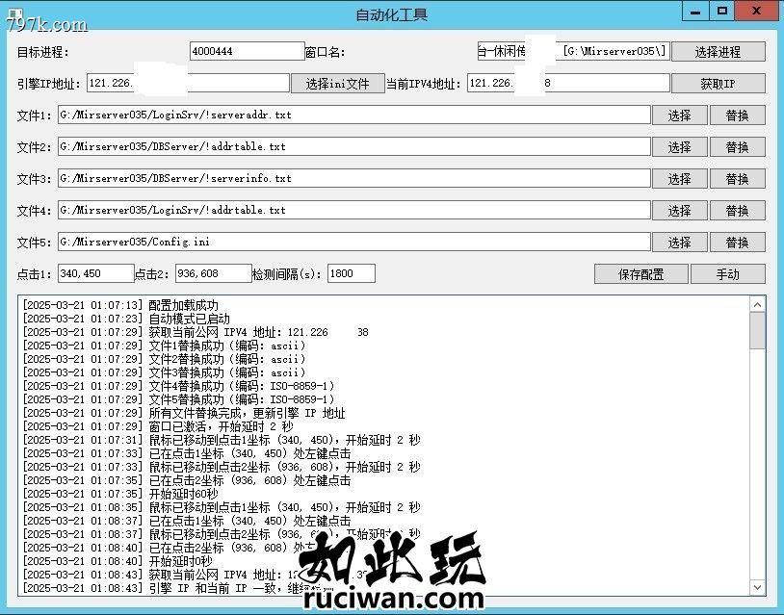This screenshot has width=784, height=615.
Task: Focus 文件5 path field with Config.ini
Action: pos(354,242)
